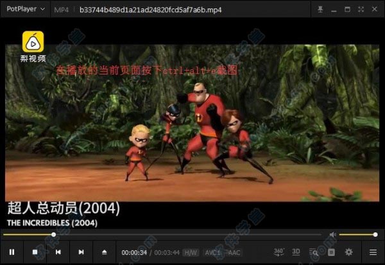Toggle H/W hardware acceleration indicator
Screen dimensions: 385x265
(x=191, y=252)
